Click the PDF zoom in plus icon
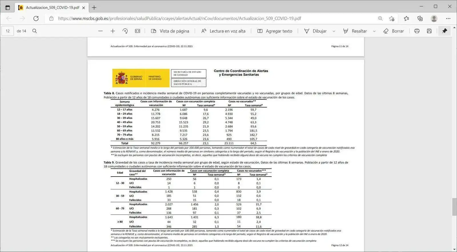Viewport: 457px width, 252px height. point(113,31)
